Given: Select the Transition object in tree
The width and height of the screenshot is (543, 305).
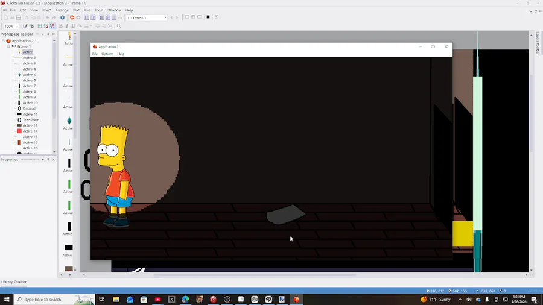Looking at the screenshot, I should click(x=31, y=119).
